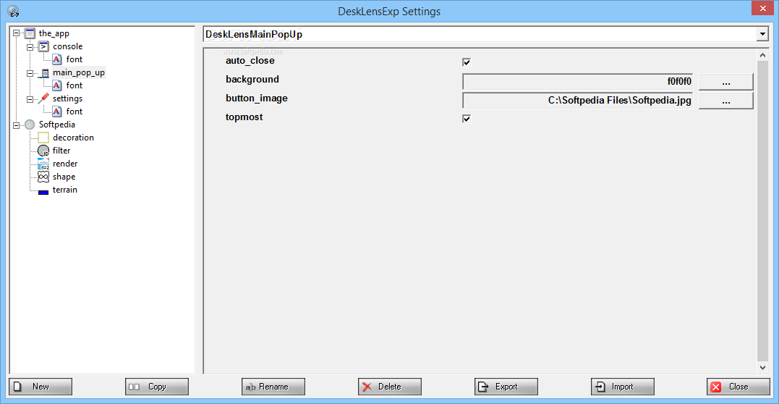The width and height of the screenshot is (779, 404).
Task: Click the the_app tree node icon
Action: point(30,34)
